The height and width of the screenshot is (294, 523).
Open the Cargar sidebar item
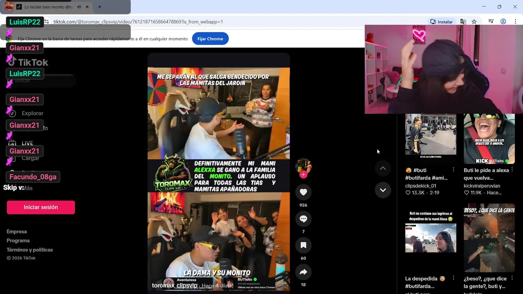(x=31, y=158)
